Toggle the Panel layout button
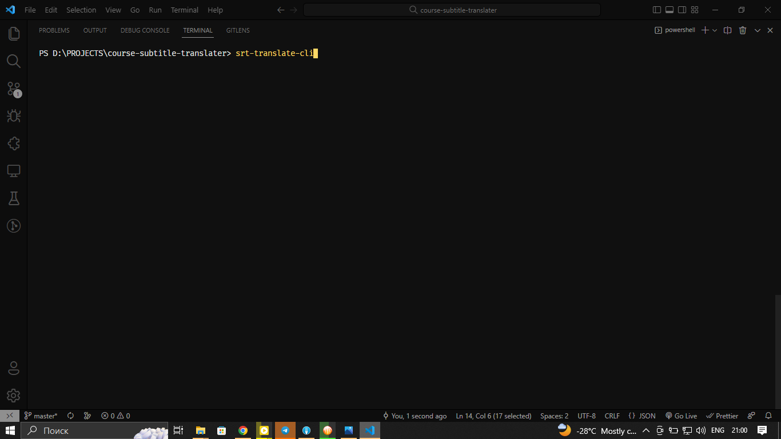 coord(669,10)
